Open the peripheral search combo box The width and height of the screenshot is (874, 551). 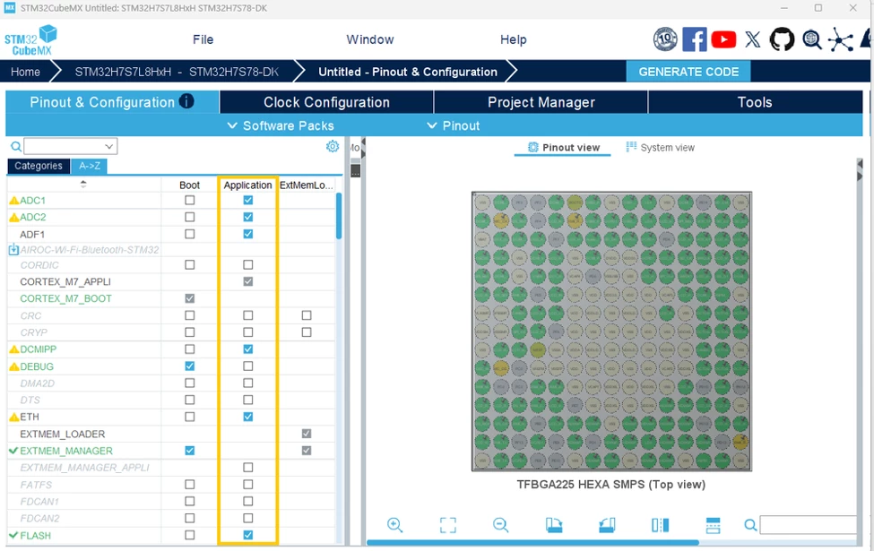(70, 147)
